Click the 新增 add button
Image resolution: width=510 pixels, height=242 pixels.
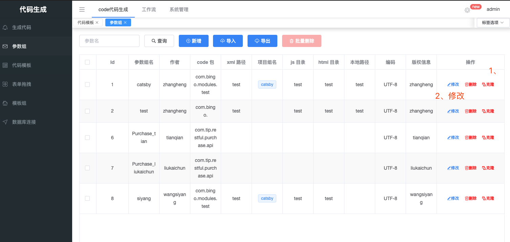click(194, 41)
